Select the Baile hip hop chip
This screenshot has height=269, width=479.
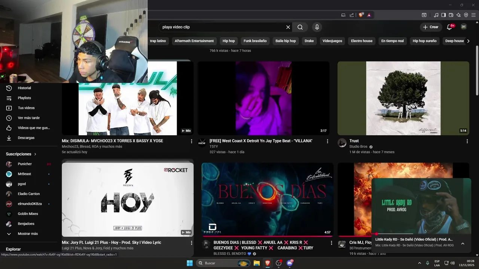pyautogui.click(x=286, y=41)
